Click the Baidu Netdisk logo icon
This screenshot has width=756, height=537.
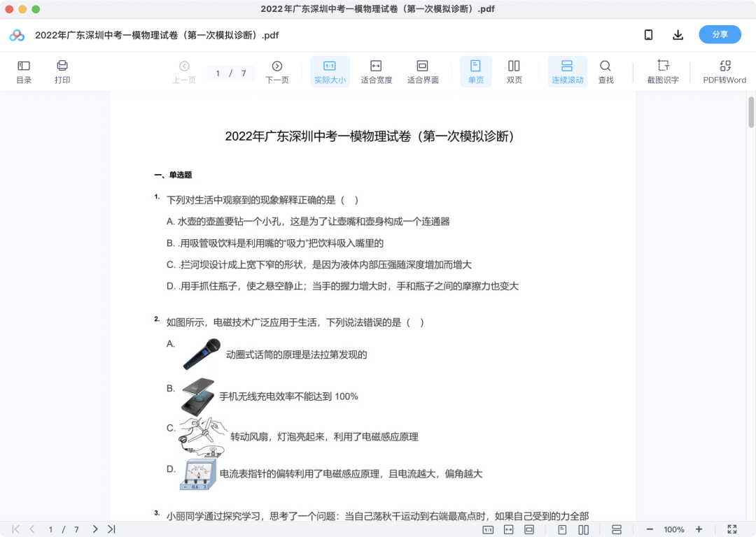[17, 35]
